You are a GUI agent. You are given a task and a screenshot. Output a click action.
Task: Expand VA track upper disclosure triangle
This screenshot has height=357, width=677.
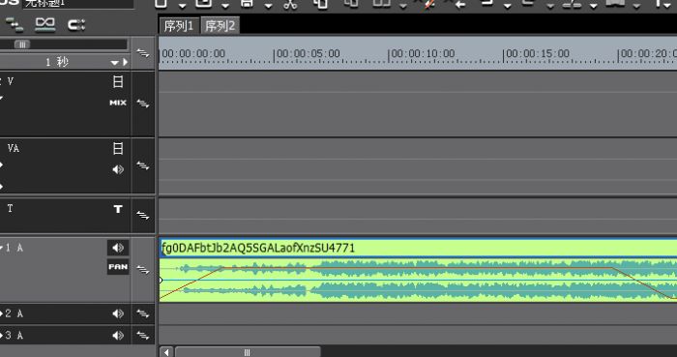click(1, 165)
